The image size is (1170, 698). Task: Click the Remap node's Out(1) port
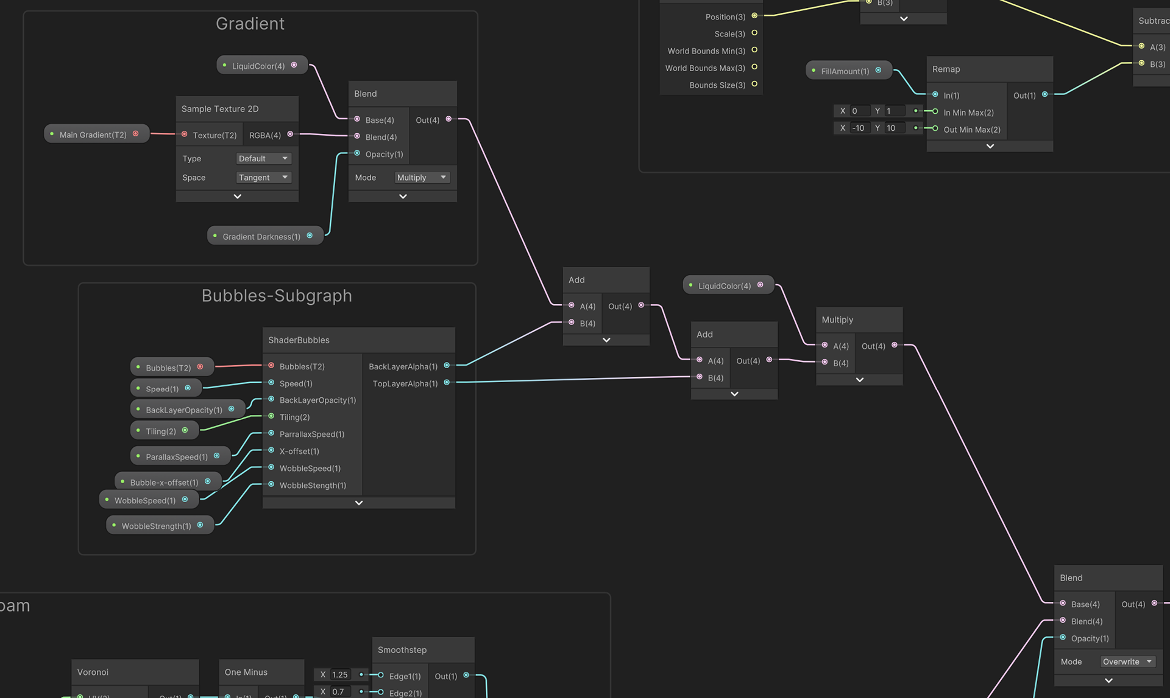click(x=1044, y=95)
